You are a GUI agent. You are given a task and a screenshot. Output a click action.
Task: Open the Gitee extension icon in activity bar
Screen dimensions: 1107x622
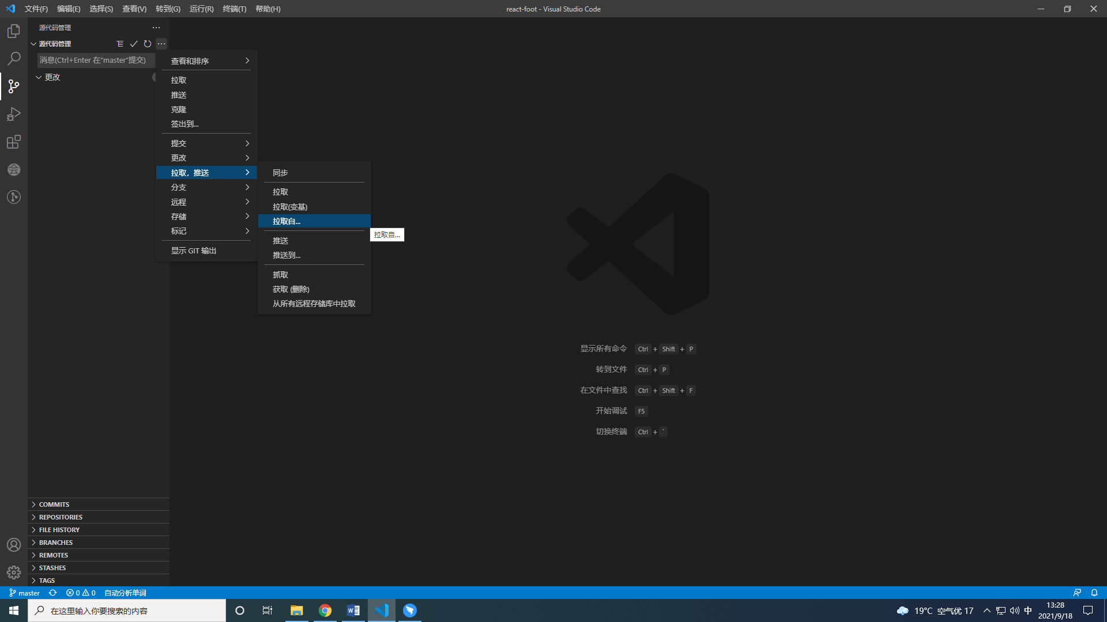click(x=14, y=169)
